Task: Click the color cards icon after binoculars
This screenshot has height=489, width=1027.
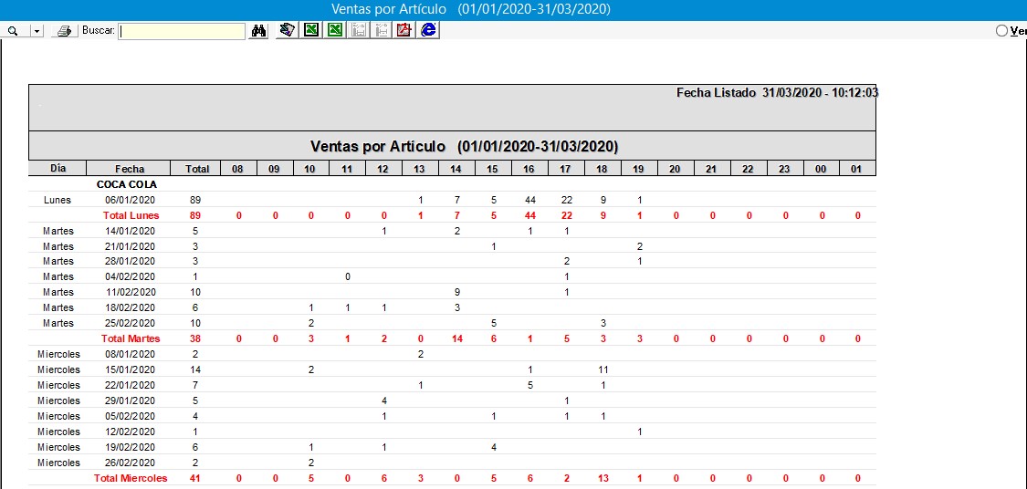Action: click(x=287, y=30)
